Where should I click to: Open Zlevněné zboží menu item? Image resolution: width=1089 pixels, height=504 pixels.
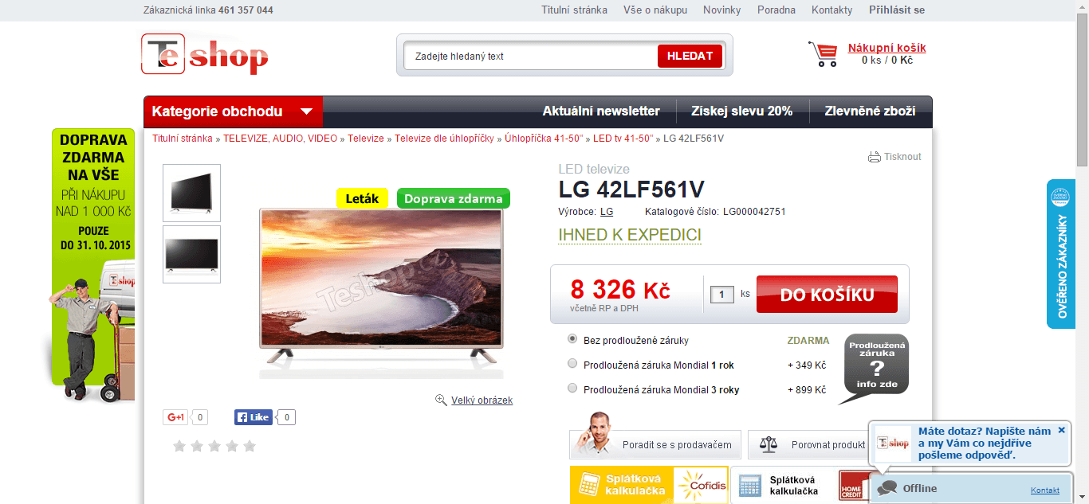click(870, 111)
